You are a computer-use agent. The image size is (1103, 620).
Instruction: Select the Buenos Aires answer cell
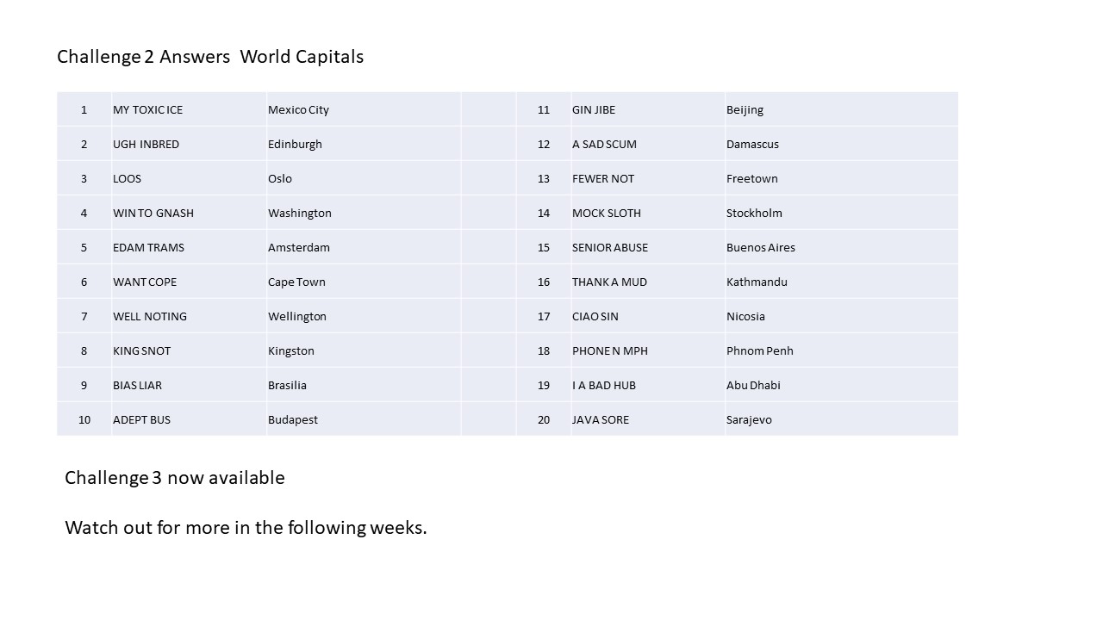click(x=842, y=247)
